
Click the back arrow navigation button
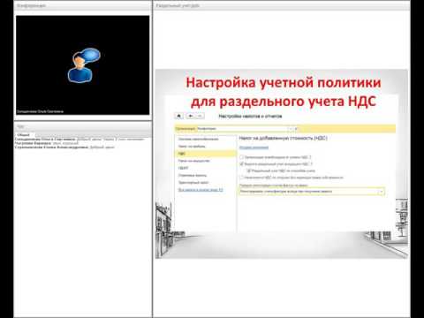click(191, 116)
